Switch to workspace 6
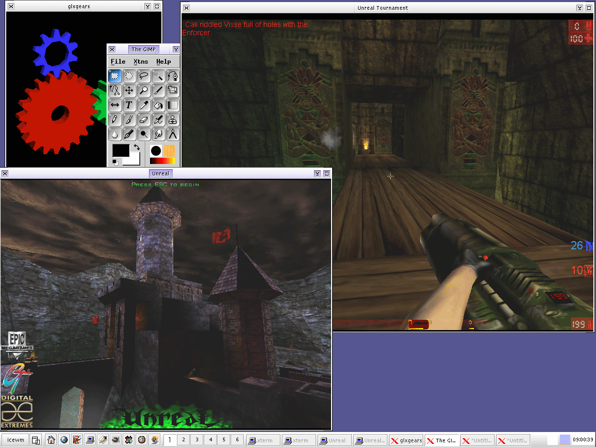 pyautogui.click(x=237, y=440)
